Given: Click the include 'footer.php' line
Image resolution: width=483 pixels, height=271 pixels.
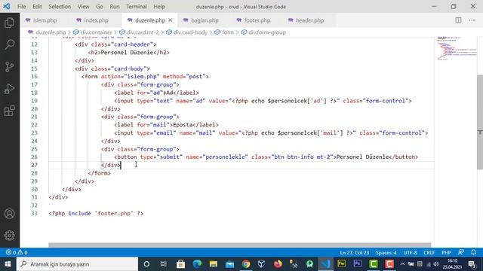Looking at the screenshot, I should [96, 213].
